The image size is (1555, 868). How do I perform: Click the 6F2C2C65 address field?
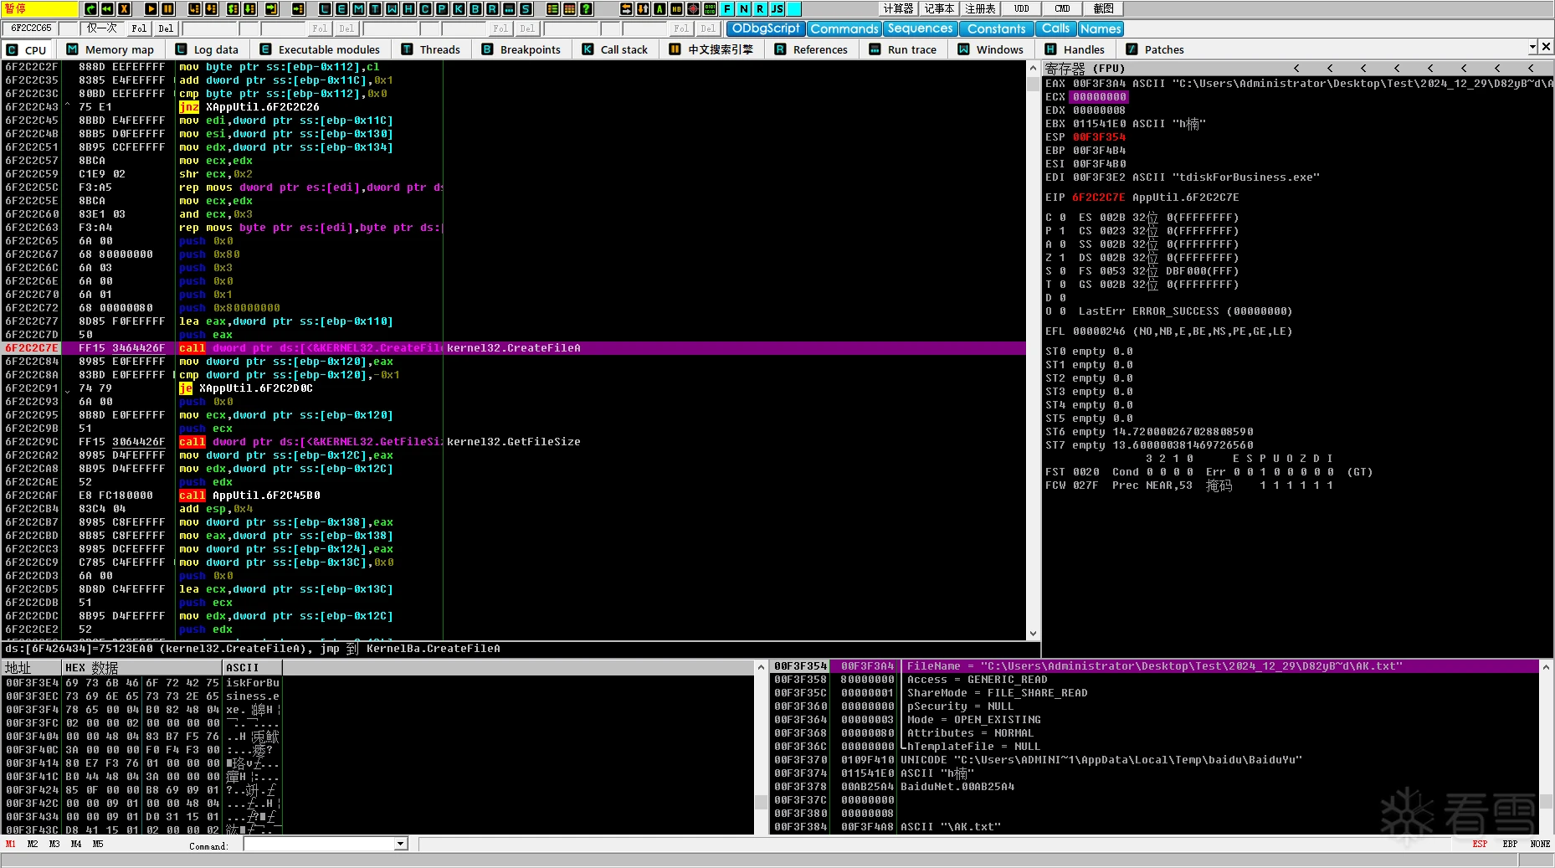[32, 28]
